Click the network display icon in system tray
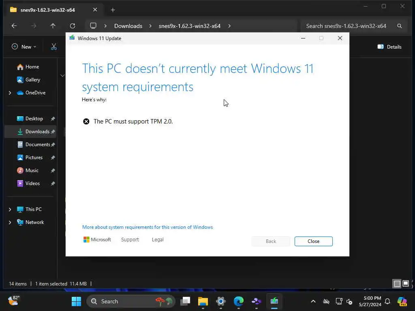 [x=339, y=301]
